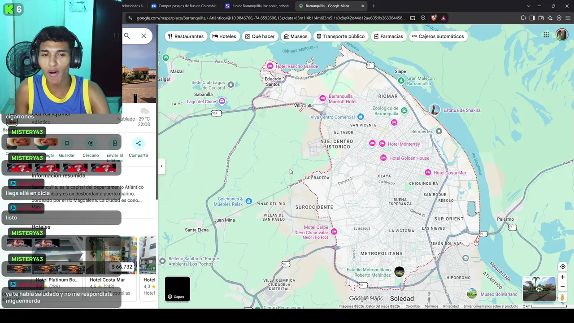
Task: Switch to Compra pasajes de Bus tab
Action: 184,6
